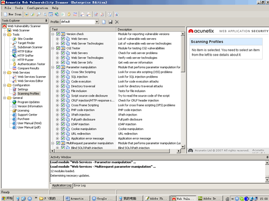Switch to Google taskbar window
The width and height of the screenshot is (269, 201).
pyautogui.click(x=103, y=199)
